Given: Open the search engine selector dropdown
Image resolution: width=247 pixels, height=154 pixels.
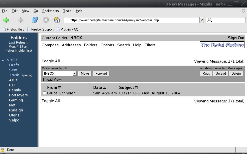Looking at the screenshot, I should (x=209, y=20).
